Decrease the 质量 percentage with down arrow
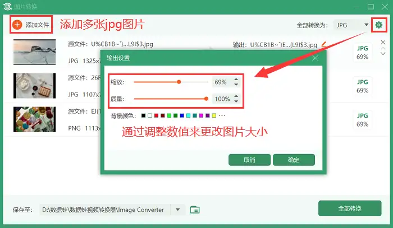The width and height of the screenshot is (393, 228). pyautogui.click(x=236, y=101)
